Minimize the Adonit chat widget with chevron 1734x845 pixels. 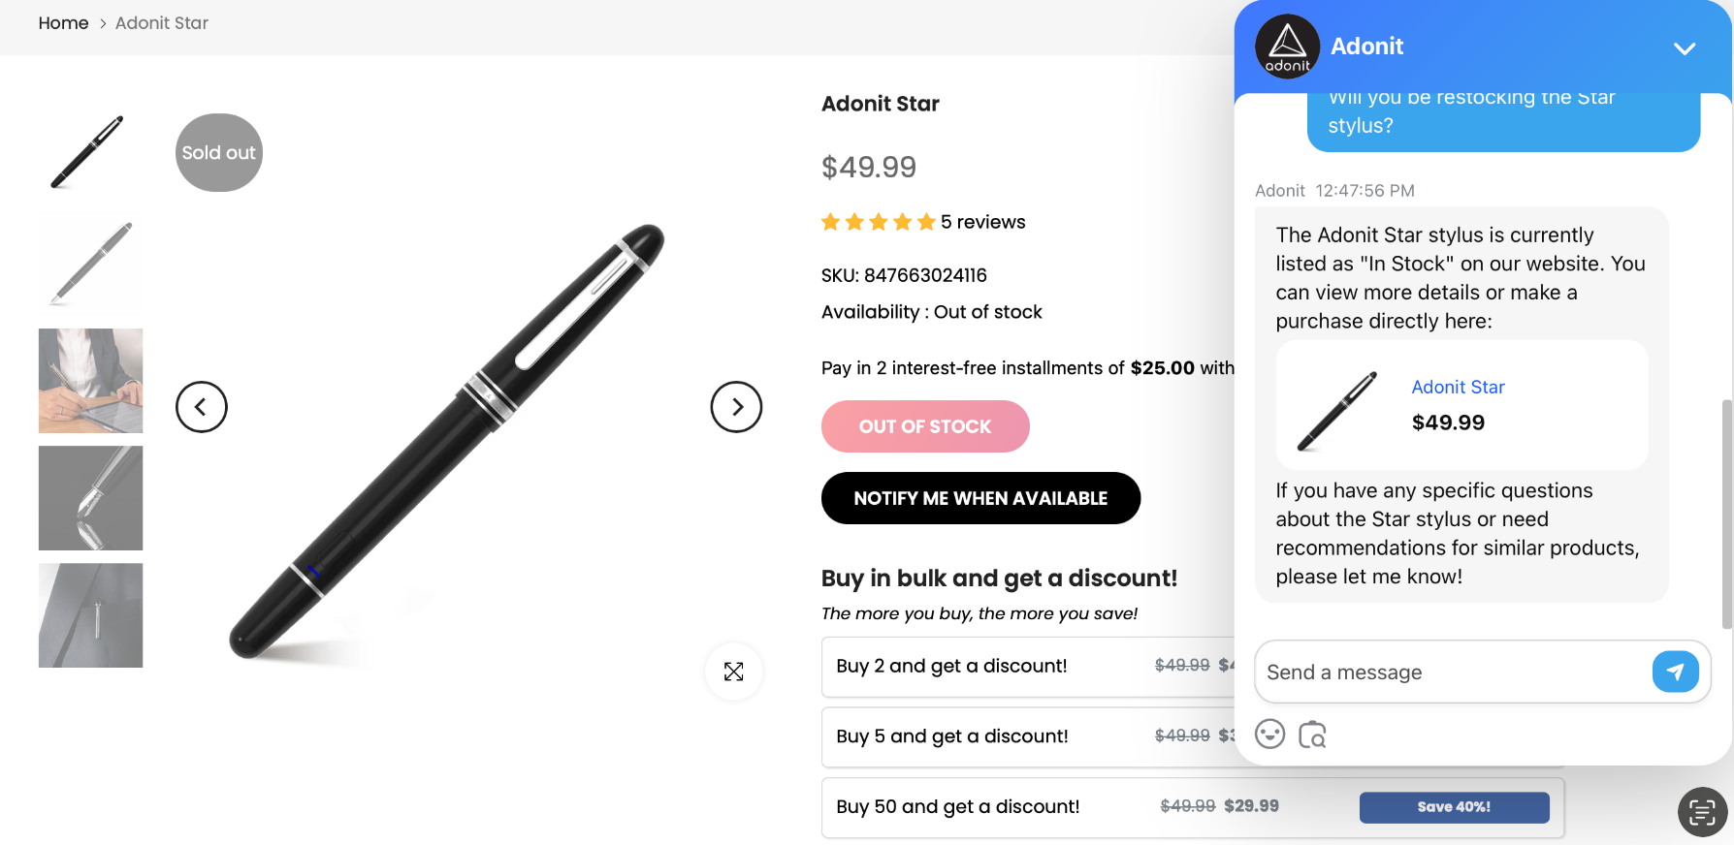1685,48
